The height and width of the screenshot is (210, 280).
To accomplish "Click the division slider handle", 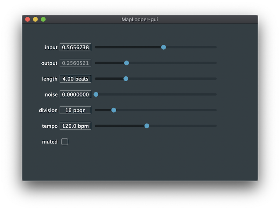I will (x=113, y=110).
